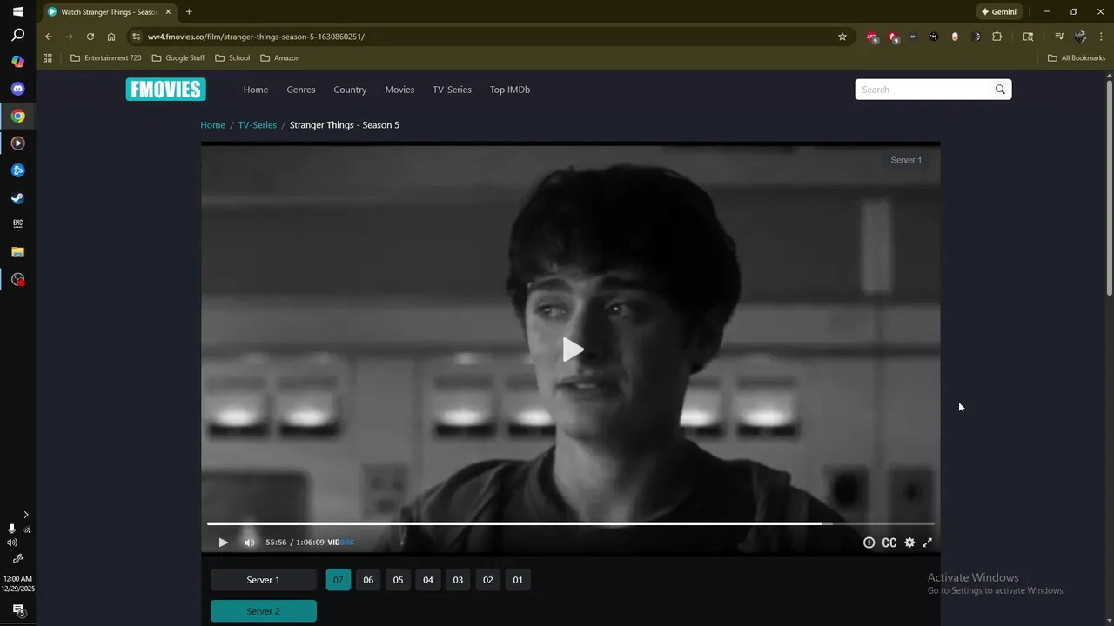Open the video player settings gear

coord(909,543)
